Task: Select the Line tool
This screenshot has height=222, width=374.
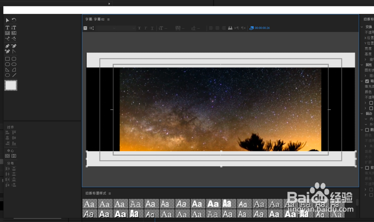Action: click(14, 75)
